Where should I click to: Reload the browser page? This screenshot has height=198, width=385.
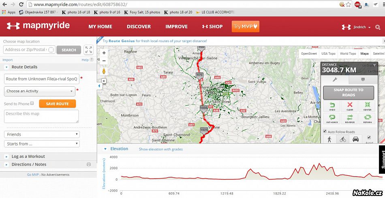click(21, 4)
